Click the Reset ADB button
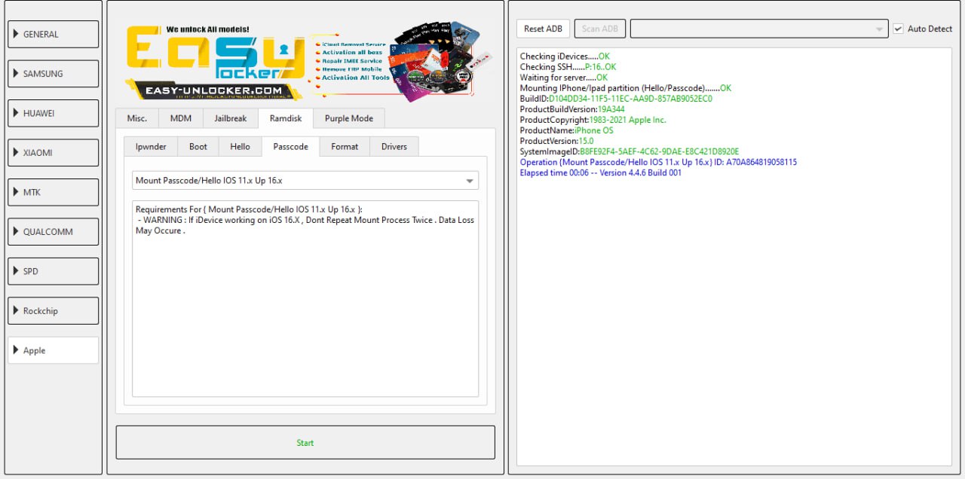 (544, 29)
